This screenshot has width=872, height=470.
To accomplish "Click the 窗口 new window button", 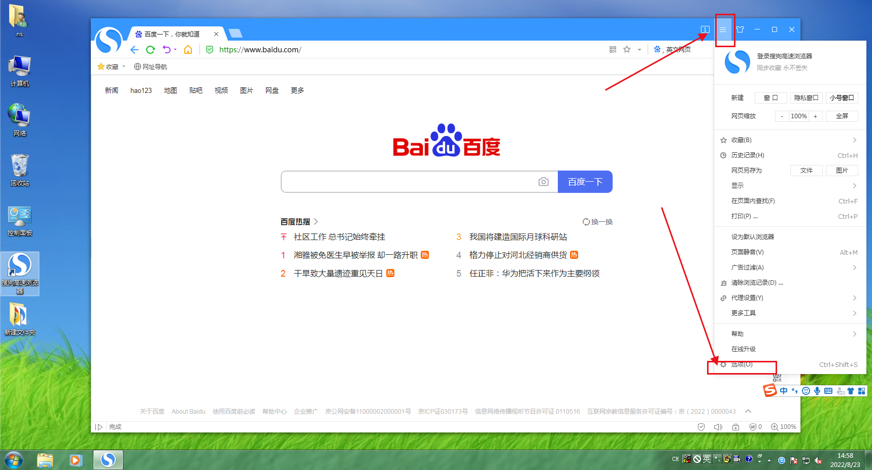I will pos(770,98).
